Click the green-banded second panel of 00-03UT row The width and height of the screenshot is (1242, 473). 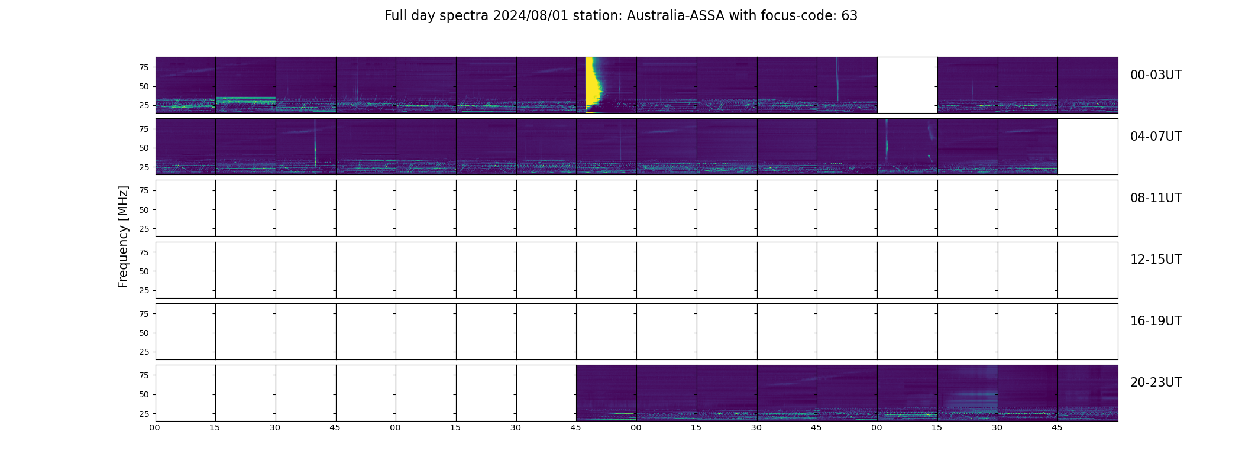point(245,85)
